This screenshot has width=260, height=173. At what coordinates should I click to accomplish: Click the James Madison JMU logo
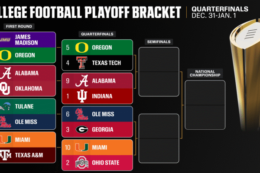click(x=6, y=39)
